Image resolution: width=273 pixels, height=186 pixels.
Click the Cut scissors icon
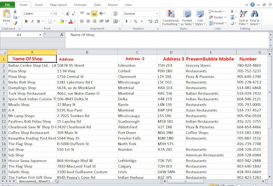click(x=15, y=12)
